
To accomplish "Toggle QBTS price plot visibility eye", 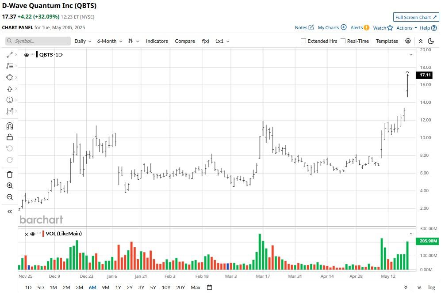I will point(27,55).
